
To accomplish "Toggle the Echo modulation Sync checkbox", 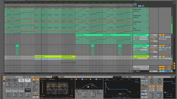I will (x=165, y=92).
